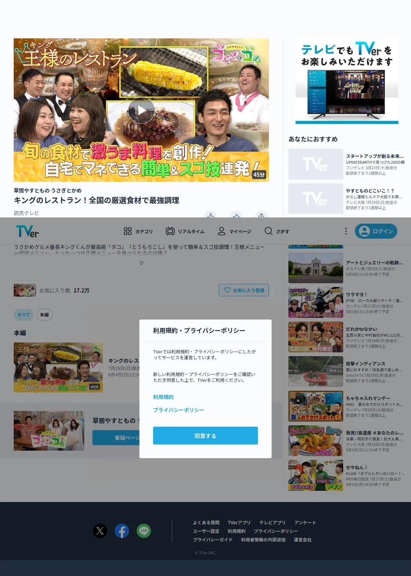Select the 本編 filter tab
The width and height of the screenshot is (411, 576).
pyautogui.click(x=45, y=315)
